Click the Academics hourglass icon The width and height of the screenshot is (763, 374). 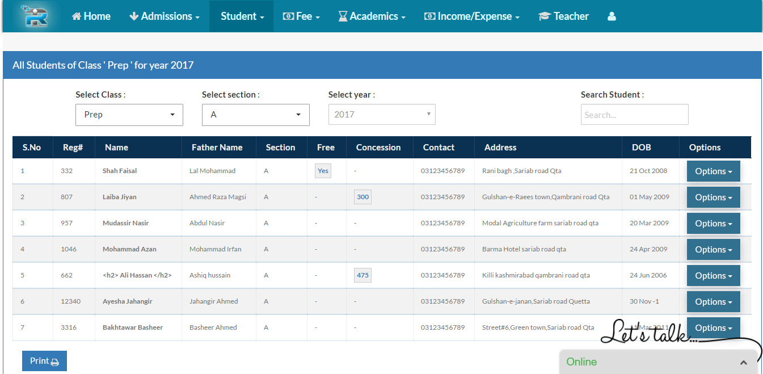click(343, 16)
